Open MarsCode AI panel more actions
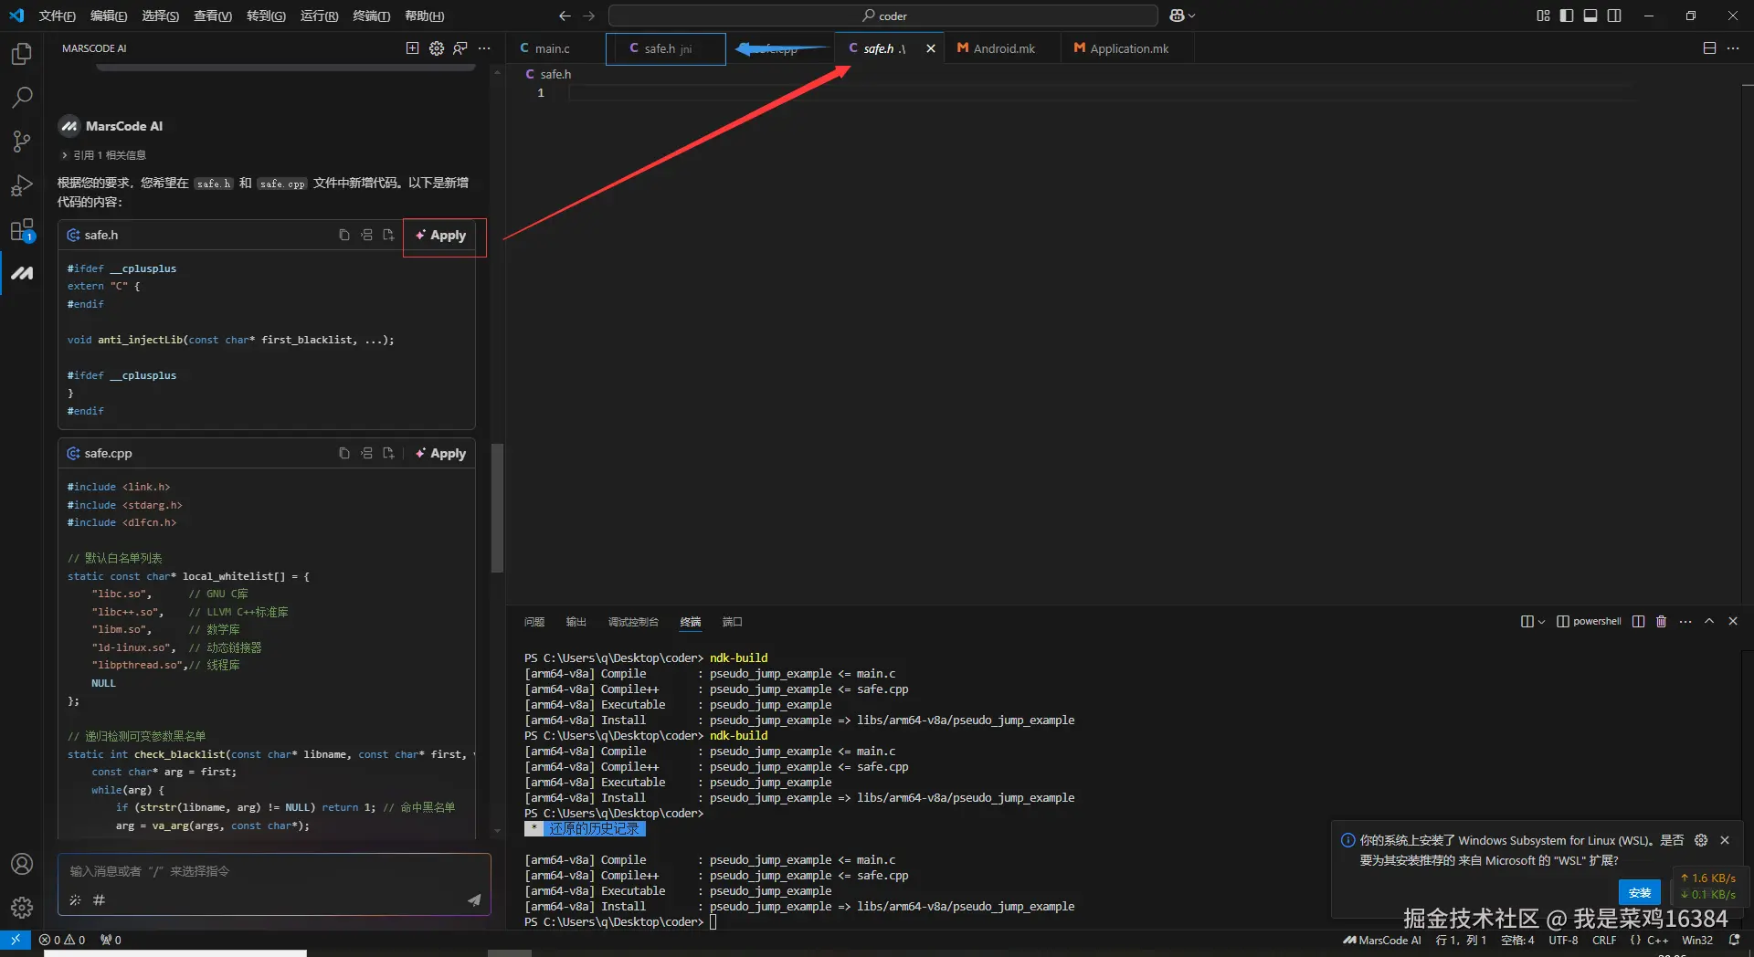 pyautogui.click(x=484, y=48)
